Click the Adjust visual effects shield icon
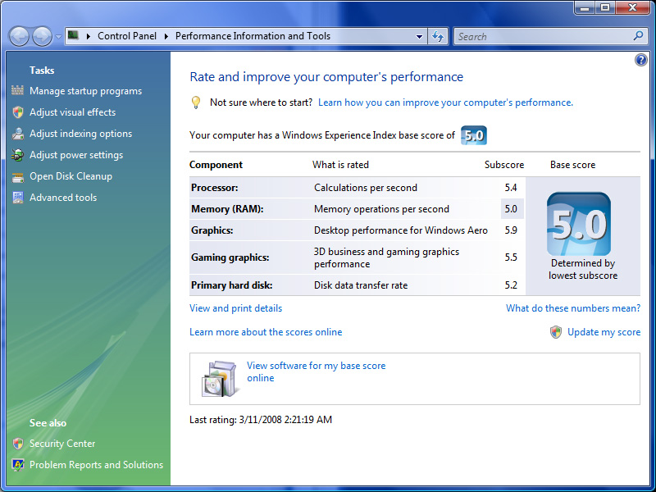The image size is (656, 492). click(x=17, y=112)
